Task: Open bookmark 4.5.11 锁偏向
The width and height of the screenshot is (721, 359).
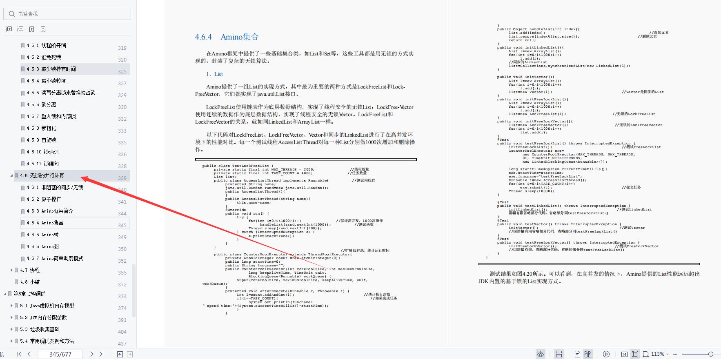Action: coord(43,164)
